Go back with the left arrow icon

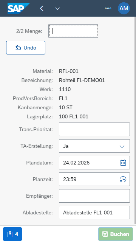coord(42,8)
